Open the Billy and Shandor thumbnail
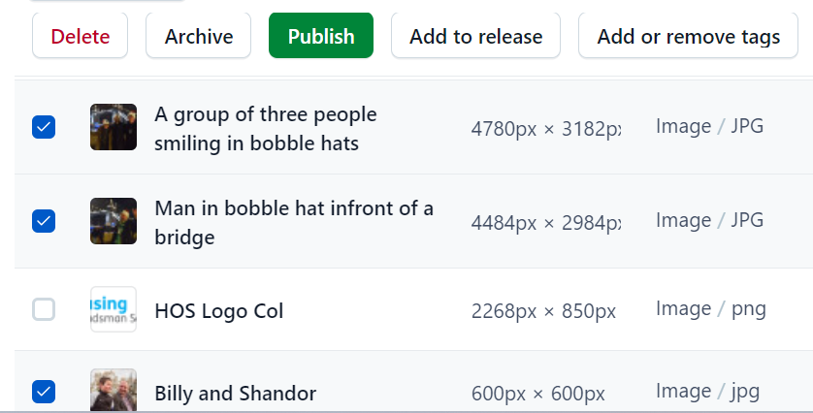The image size is (813, 413). coord(114,390)
